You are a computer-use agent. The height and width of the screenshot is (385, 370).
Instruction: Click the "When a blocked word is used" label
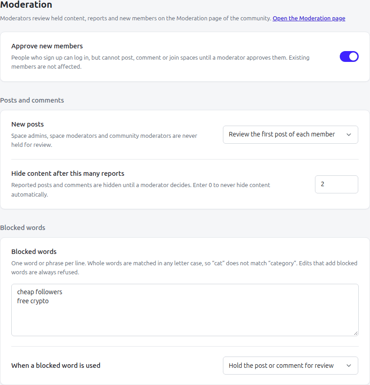pyautogui.click(x=55, y=366)
